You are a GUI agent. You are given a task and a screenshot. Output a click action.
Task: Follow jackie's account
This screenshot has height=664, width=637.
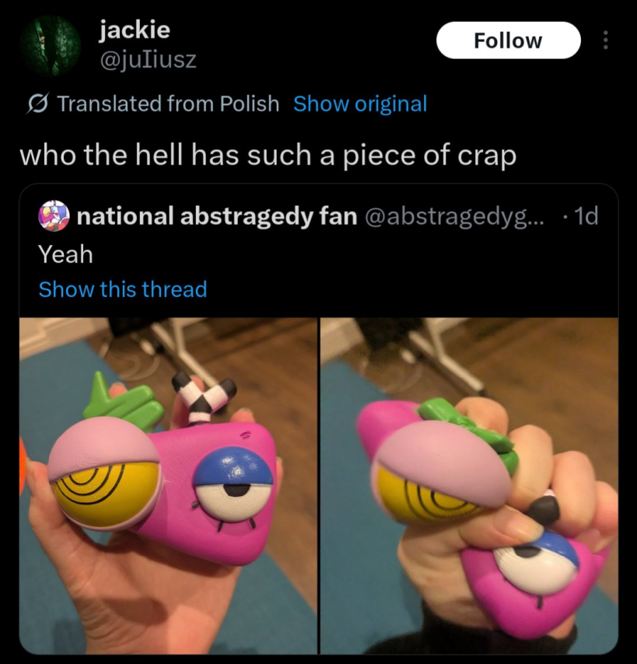point(508,40)
